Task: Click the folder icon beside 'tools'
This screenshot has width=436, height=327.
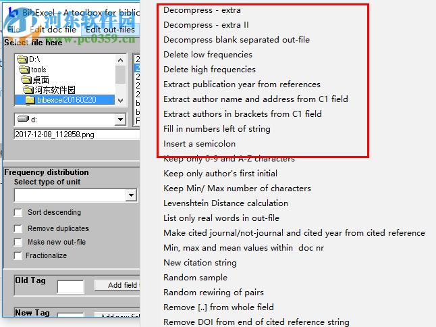Action: click(24, 70)
